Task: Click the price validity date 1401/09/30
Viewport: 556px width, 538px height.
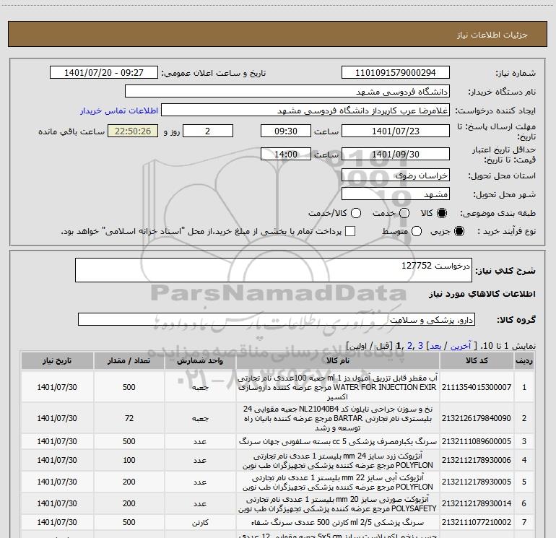Action: (x=396, y=154)
